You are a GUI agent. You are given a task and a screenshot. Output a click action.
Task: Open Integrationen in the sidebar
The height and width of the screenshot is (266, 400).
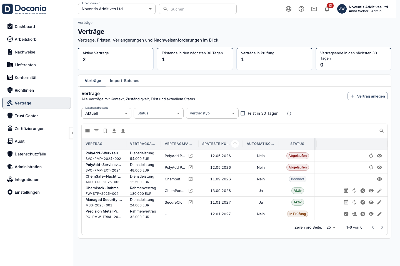pyautogui.click(x=37, y=180)
